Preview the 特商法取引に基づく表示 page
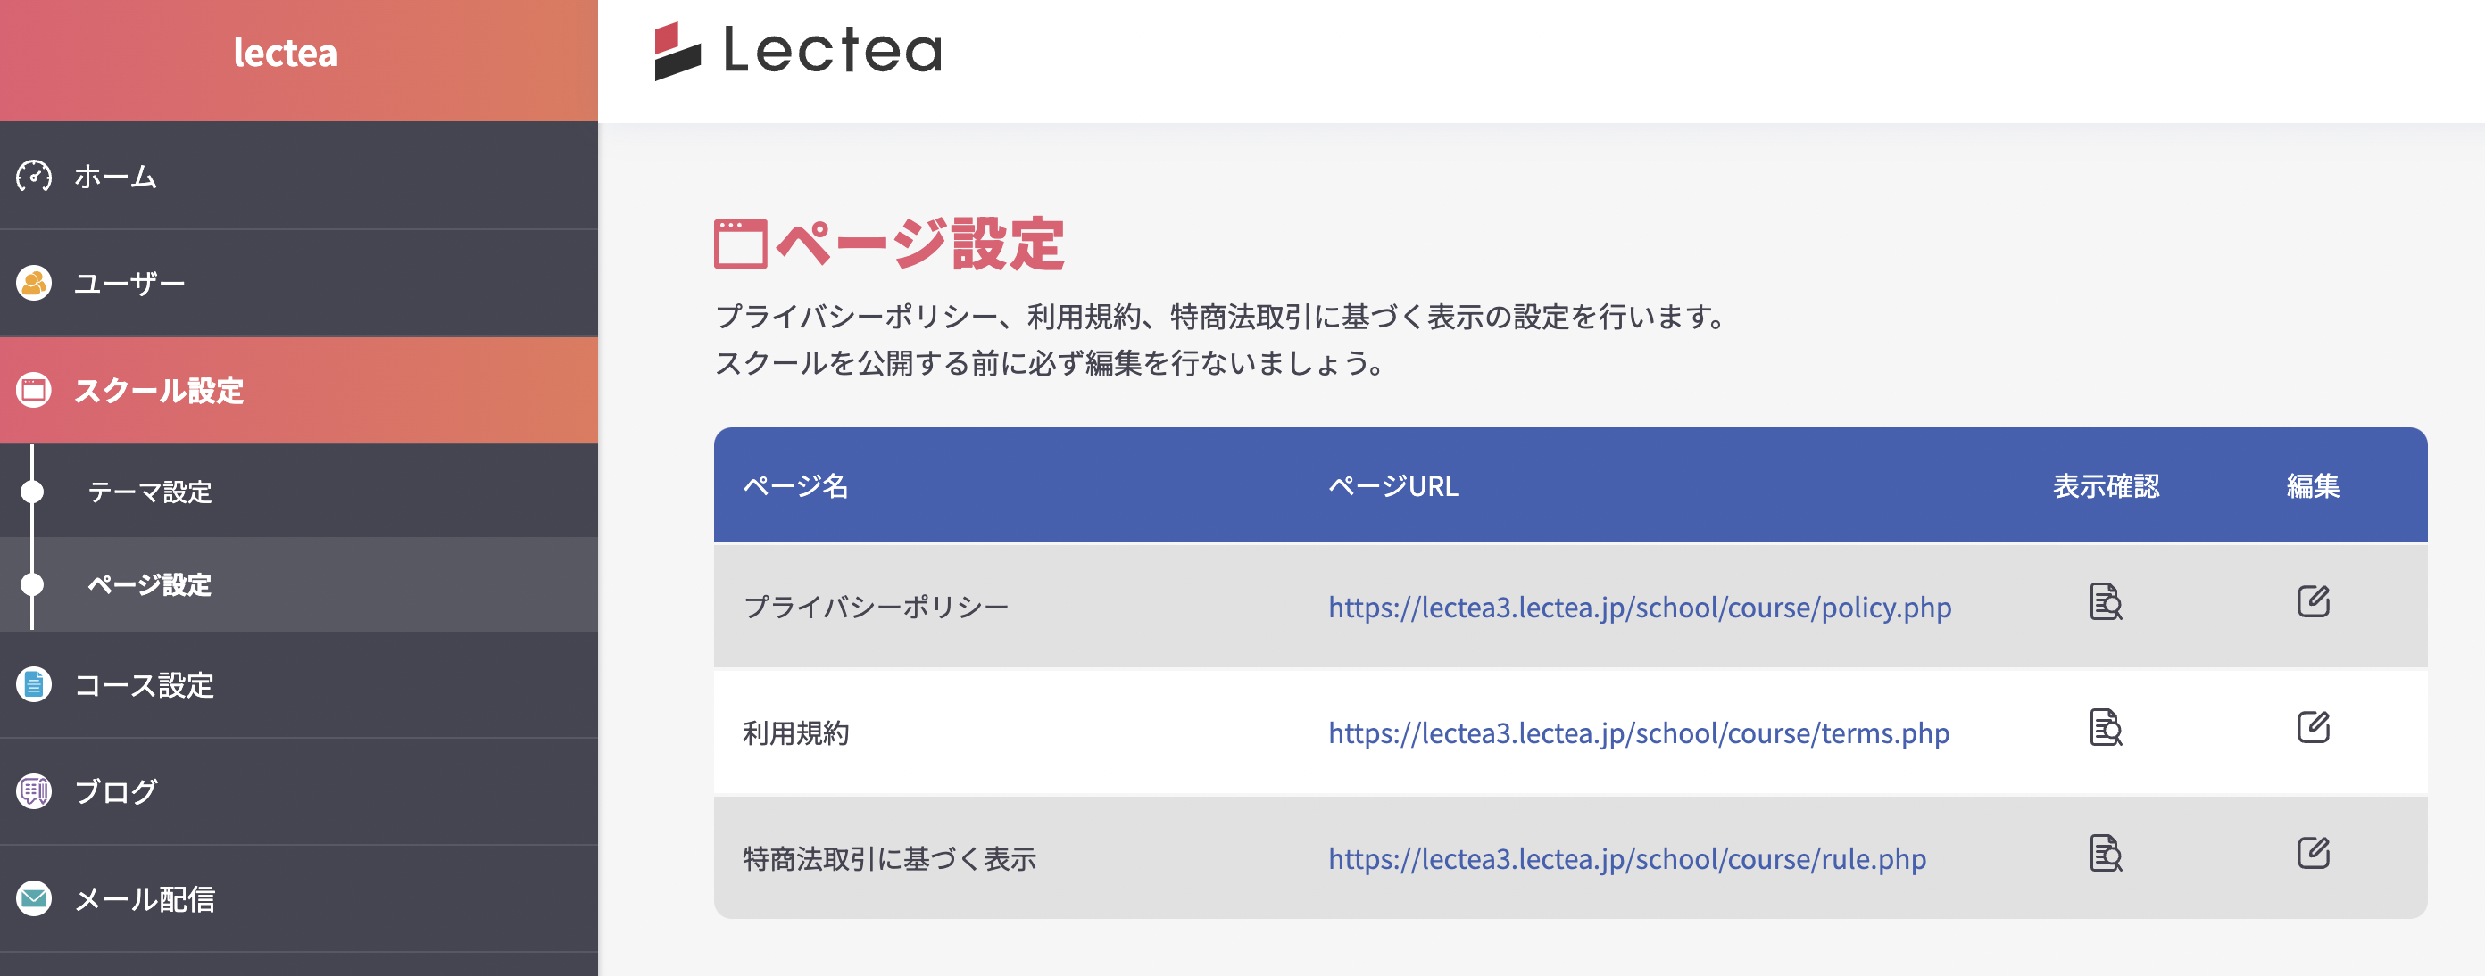This screenshot has width=2485, height=976. point(2105,854)
